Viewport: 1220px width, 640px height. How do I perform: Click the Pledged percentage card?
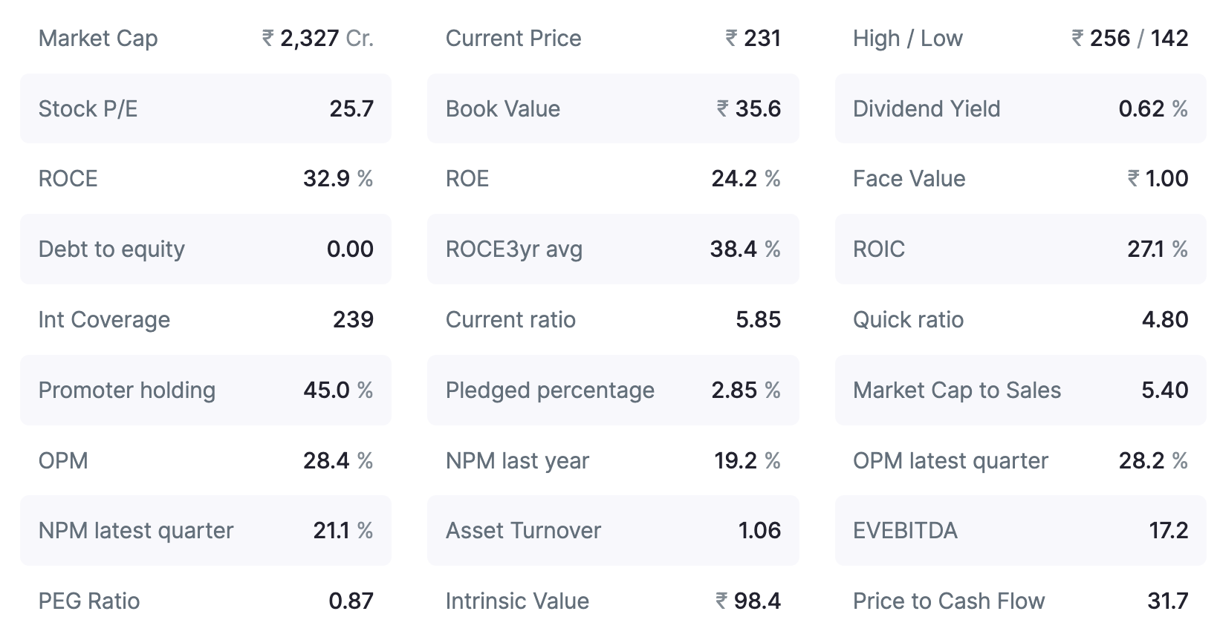pos(612,390)
